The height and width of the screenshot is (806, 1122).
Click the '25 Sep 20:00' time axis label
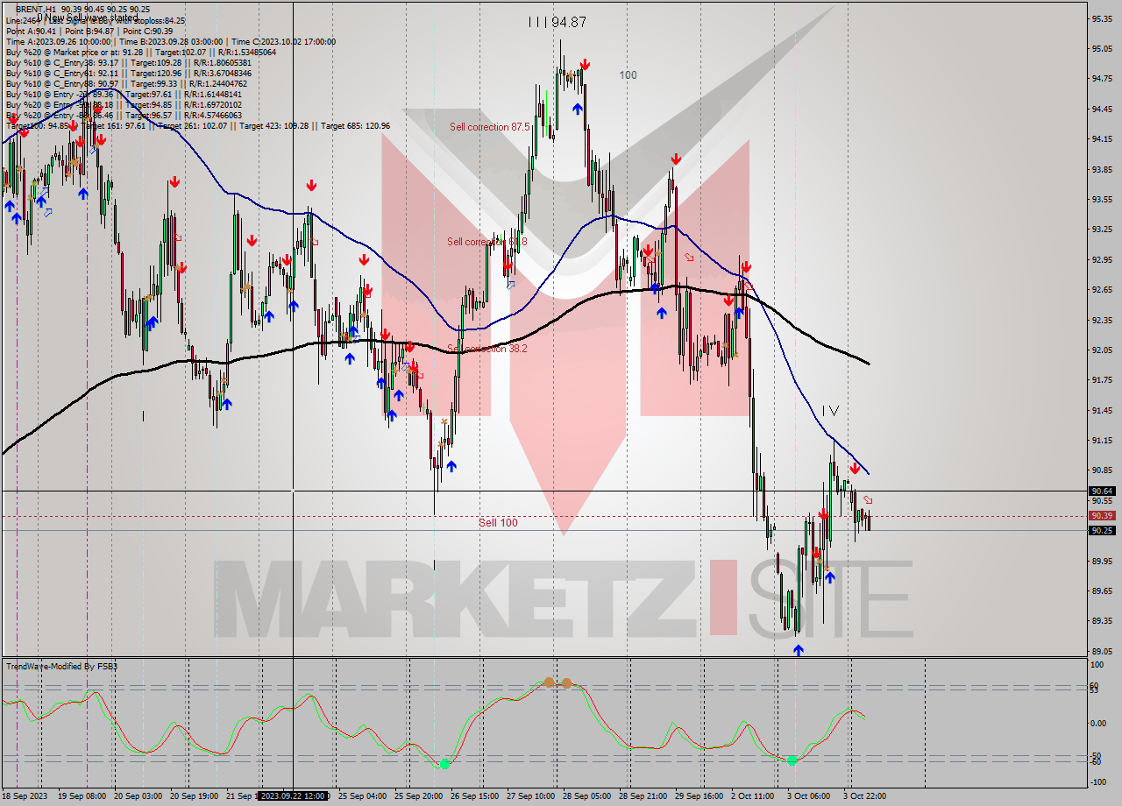click(x=418, y=796)
